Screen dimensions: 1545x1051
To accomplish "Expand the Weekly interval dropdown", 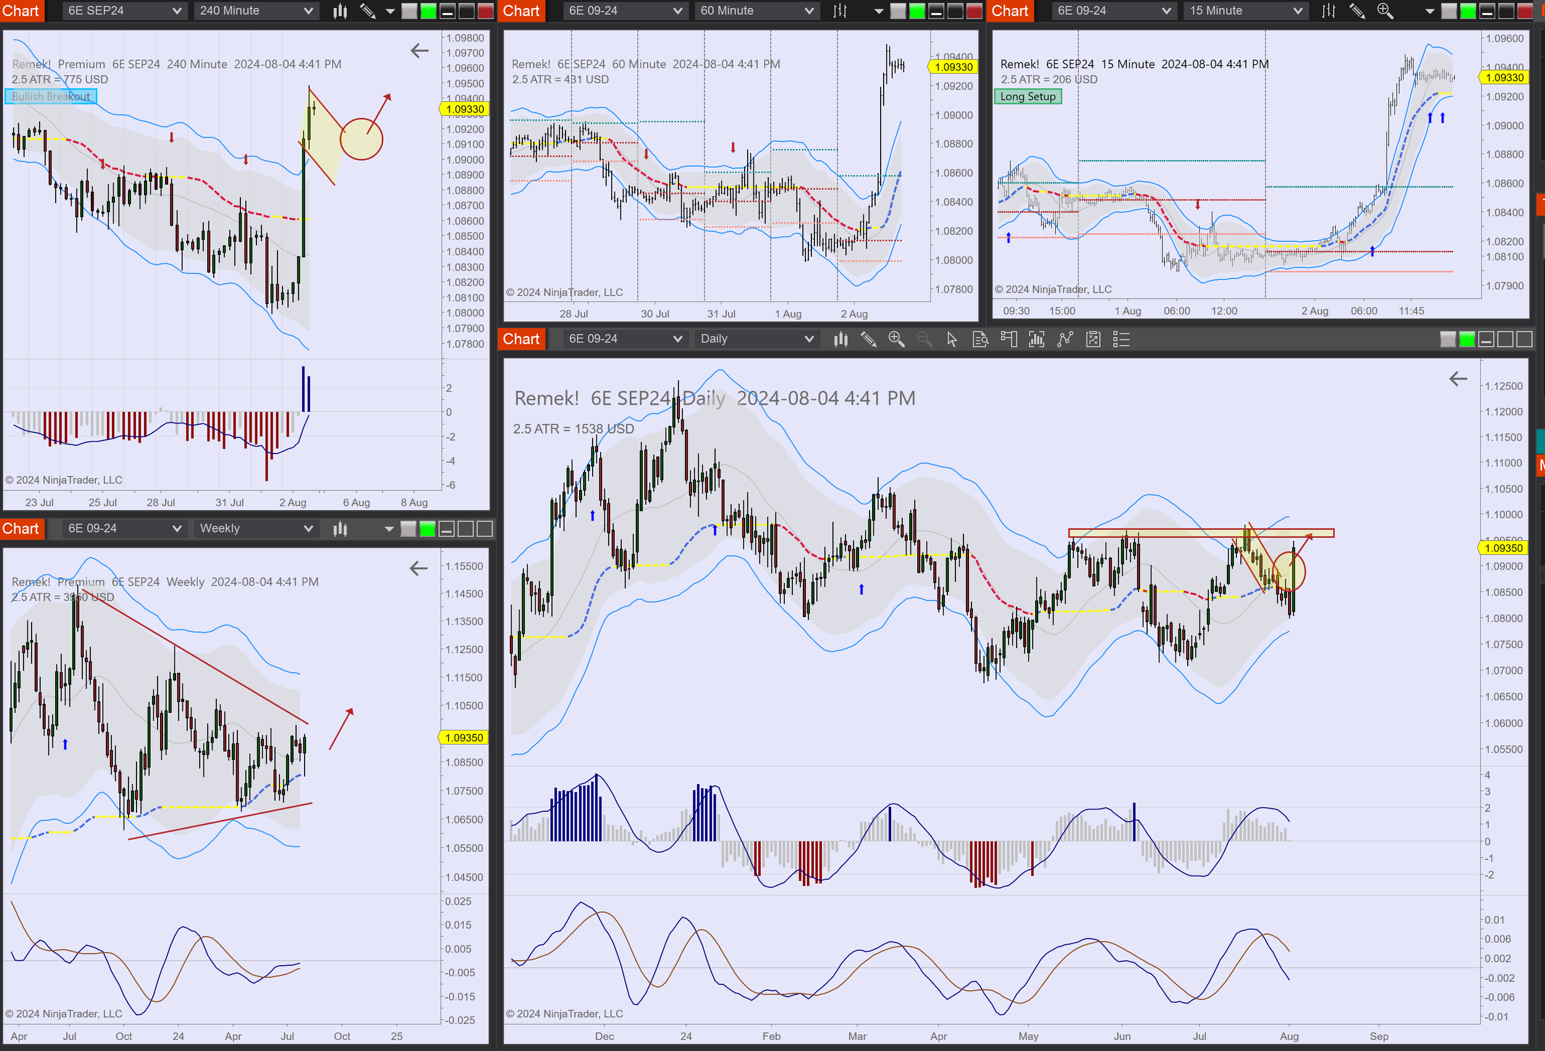I will click(x=256, y=528).
